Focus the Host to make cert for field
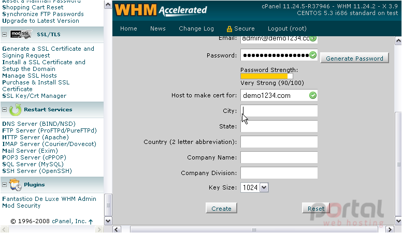This screenshot has height=233, width=402. 279,95
